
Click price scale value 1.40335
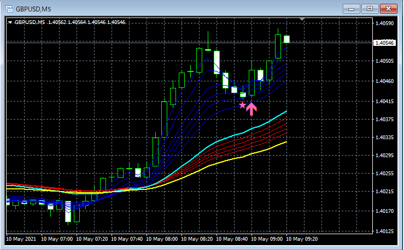(385, 138)
